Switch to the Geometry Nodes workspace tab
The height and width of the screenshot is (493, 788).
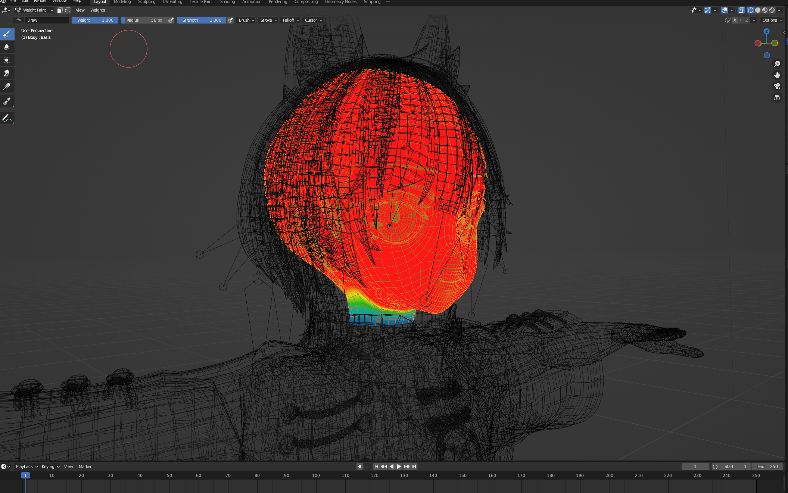click(x=341, y=2)
